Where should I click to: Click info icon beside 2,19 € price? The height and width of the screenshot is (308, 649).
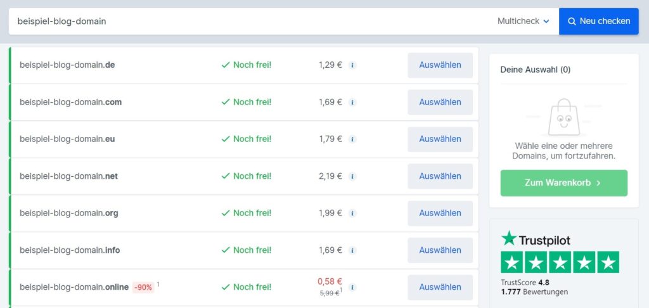pos(352,176)
